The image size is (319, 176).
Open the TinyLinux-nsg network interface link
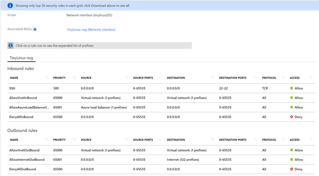pyautogui.click(x=91, y=29)
